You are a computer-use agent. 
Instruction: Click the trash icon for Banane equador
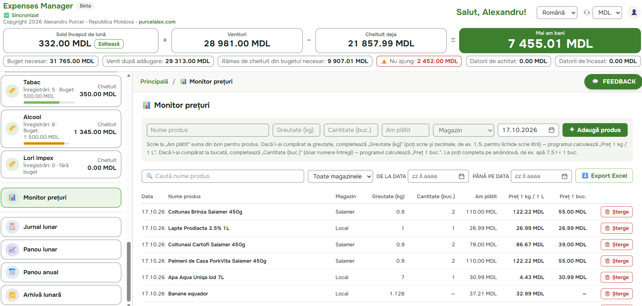(x=608, y=294)
